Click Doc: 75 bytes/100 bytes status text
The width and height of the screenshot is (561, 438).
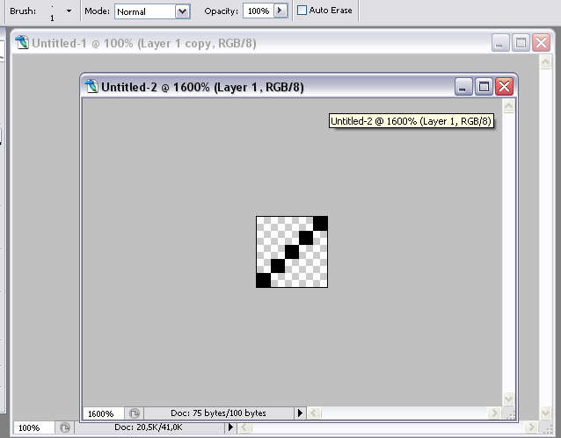(x=218, y=413)
